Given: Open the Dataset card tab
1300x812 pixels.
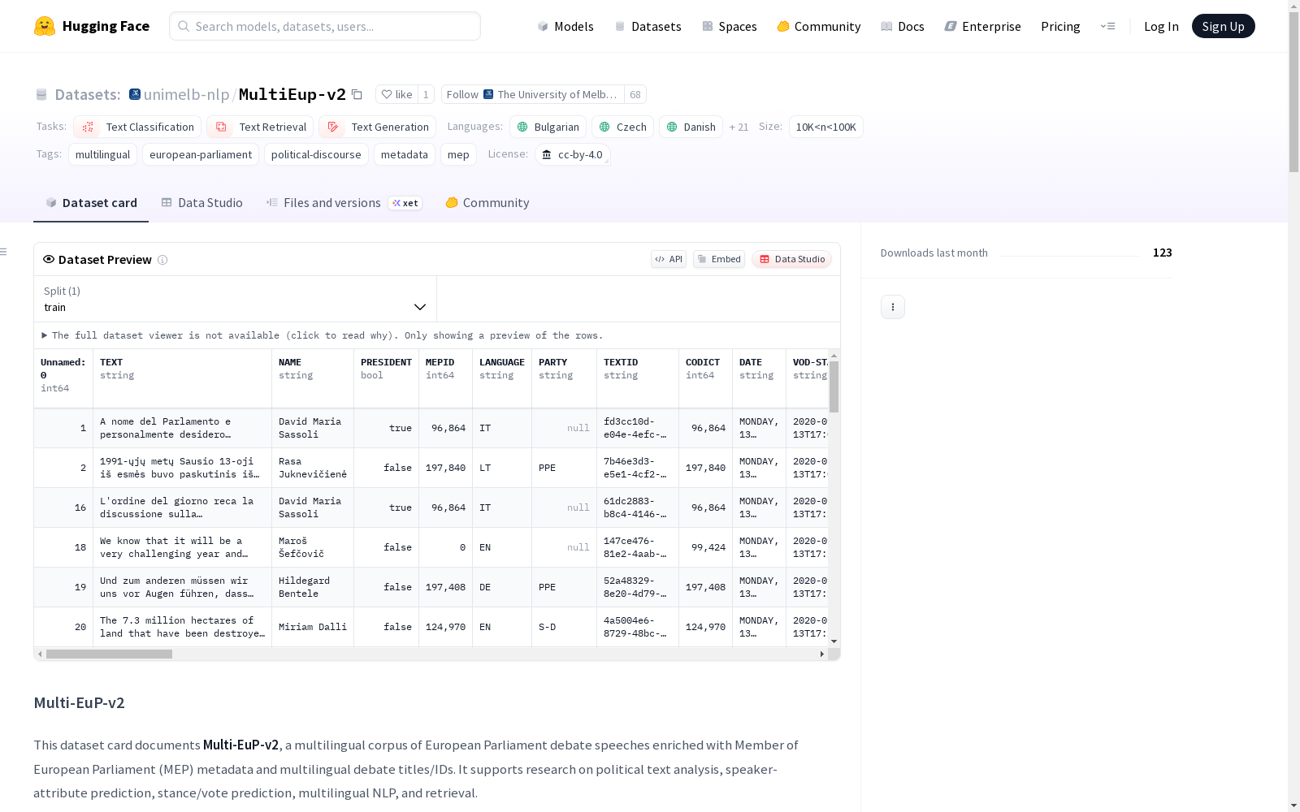Looking at the screenshot, I should point(91,203).
